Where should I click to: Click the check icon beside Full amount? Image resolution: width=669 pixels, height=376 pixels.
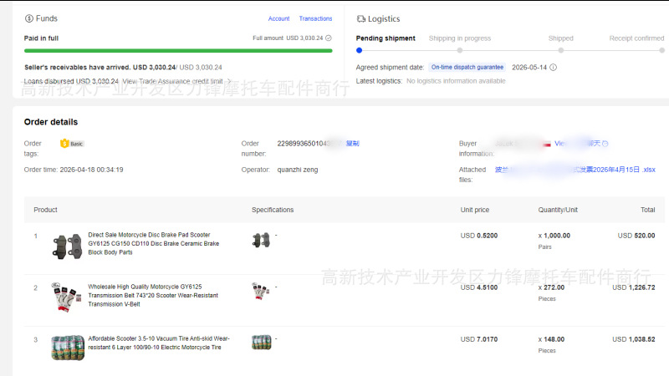click(x=329, y=38)
